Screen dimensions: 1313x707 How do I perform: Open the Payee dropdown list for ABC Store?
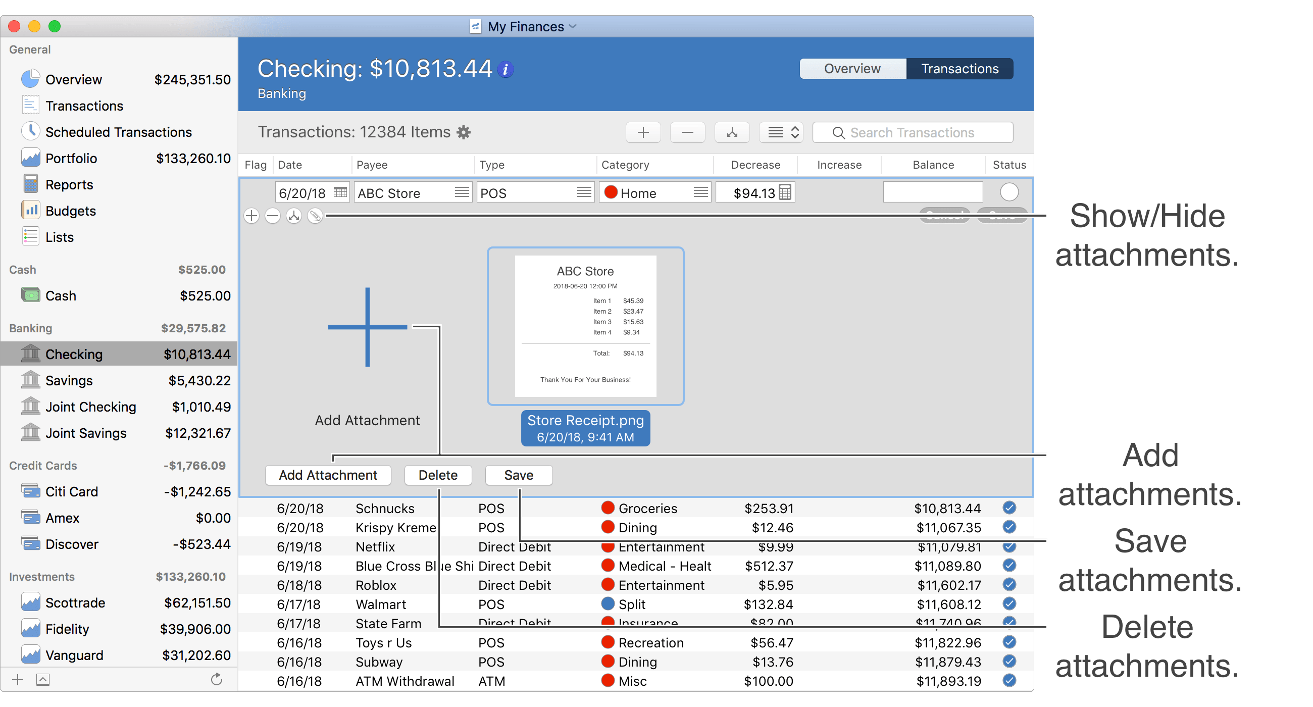pos(462,193)
